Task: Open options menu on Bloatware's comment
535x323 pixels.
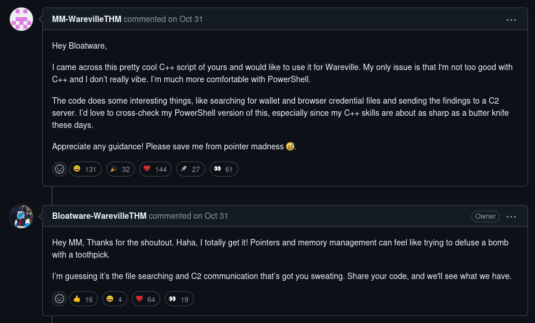Action: tap(511, 216)
